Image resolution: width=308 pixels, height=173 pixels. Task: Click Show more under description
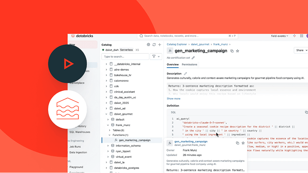click(x=173, y=98)
